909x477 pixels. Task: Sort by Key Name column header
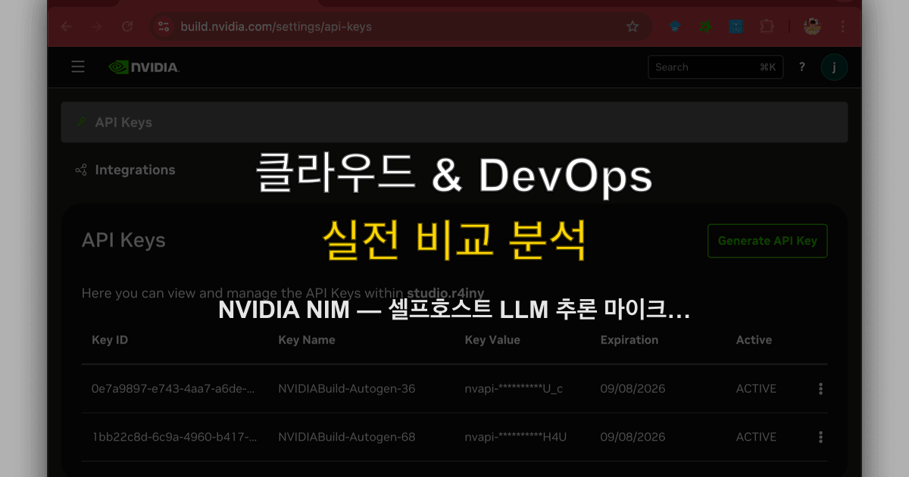point(307,340)
